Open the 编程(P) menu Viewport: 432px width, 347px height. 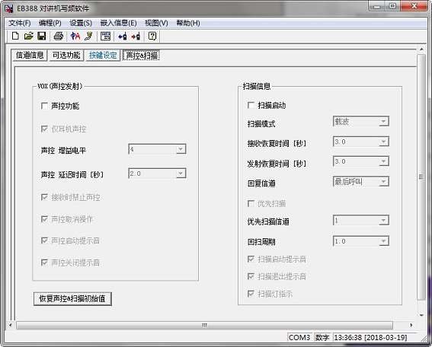coord(50,23)
